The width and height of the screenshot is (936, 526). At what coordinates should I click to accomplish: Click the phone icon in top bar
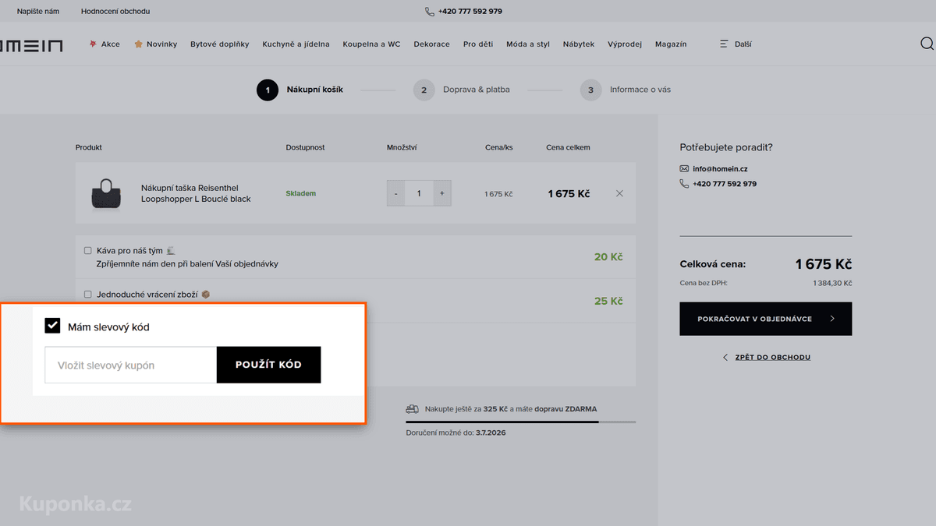click(430, 12)
